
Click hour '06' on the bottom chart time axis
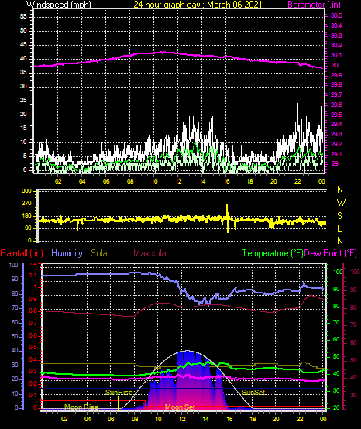(x=111, y=419)
